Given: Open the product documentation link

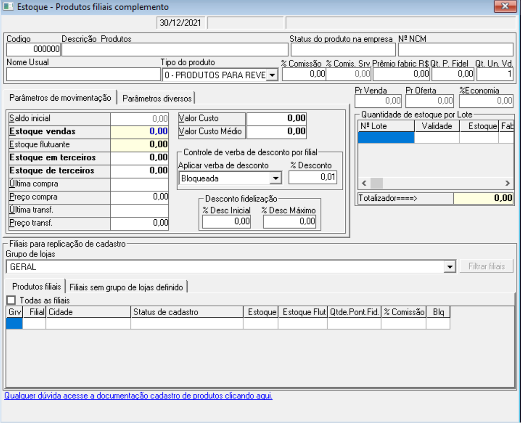Looking at the screenshot, I should click(x=138, y=395).
